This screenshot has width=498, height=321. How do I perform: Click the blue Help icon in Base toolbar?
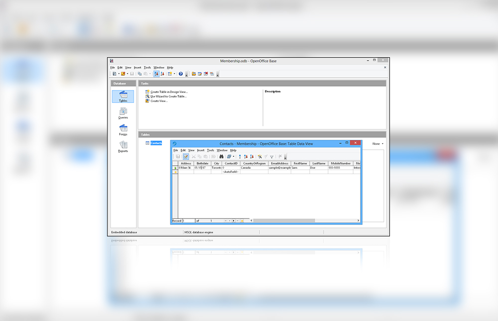(x=181, y=74)
